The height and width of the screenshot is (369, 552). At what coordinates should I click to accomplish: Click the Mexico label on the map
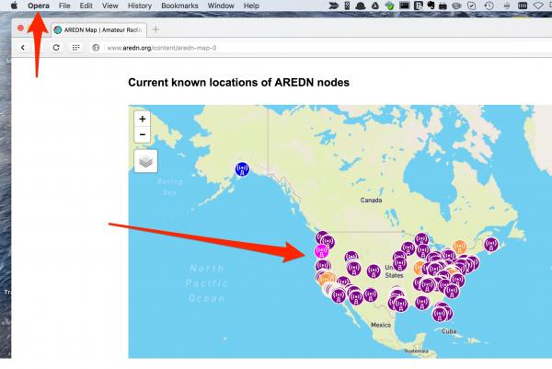coord(381,325)
